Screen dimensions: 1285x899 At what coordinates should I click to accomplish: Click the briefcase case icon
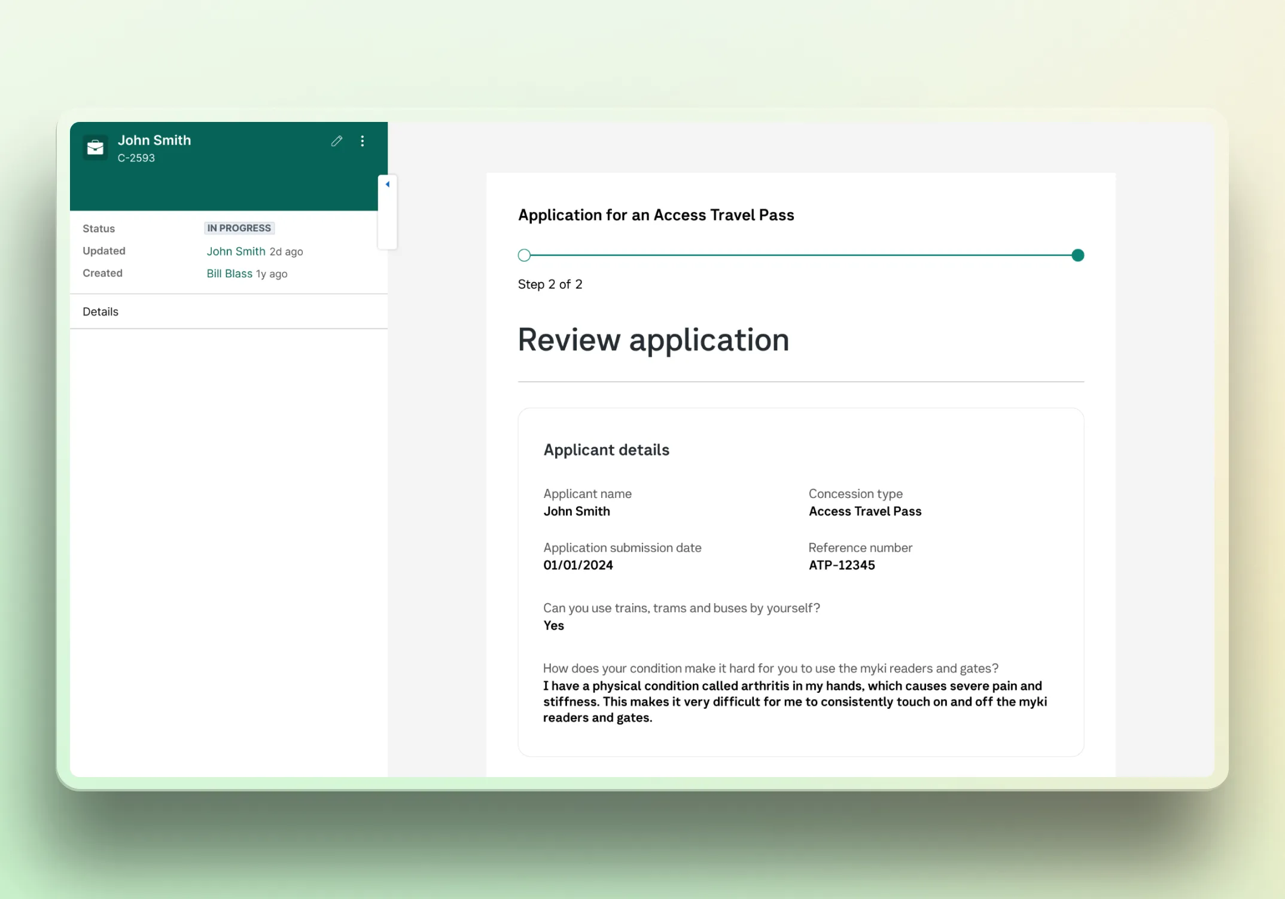pos(95,147)
